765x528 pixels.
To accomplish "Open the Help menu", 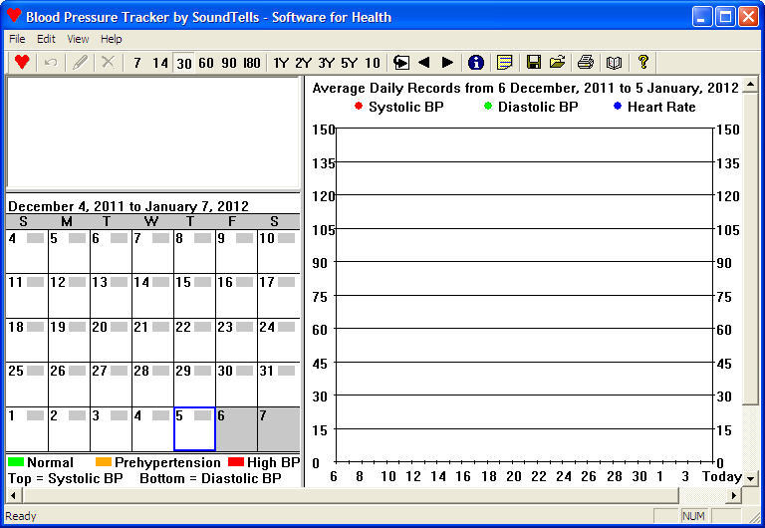I will pyautogui.click(x=112, y=39).
